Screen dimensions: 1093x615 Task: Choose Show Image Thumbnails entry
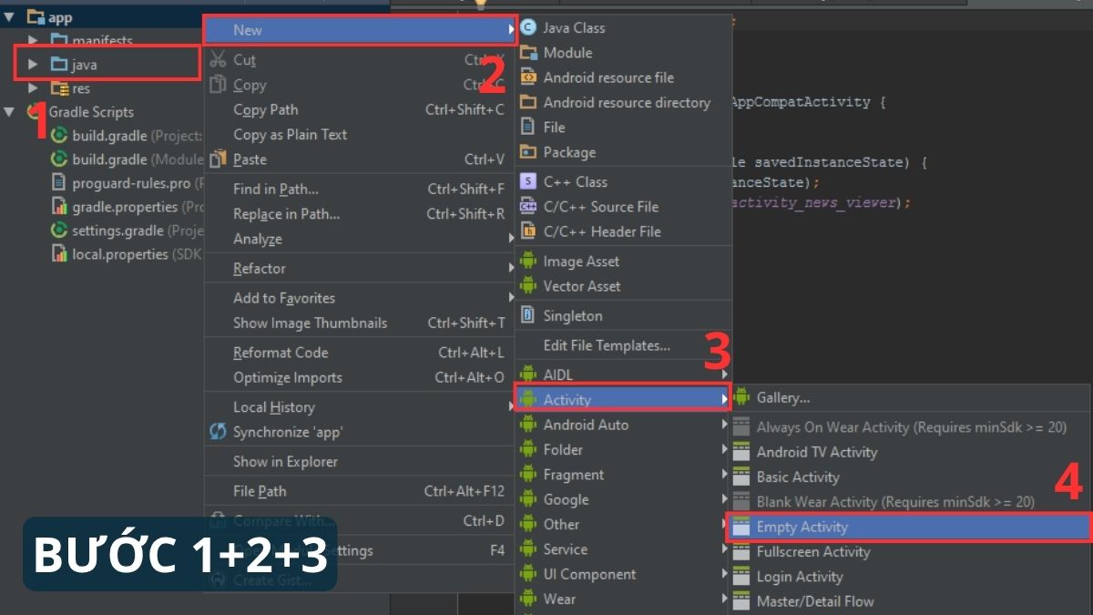360,323
